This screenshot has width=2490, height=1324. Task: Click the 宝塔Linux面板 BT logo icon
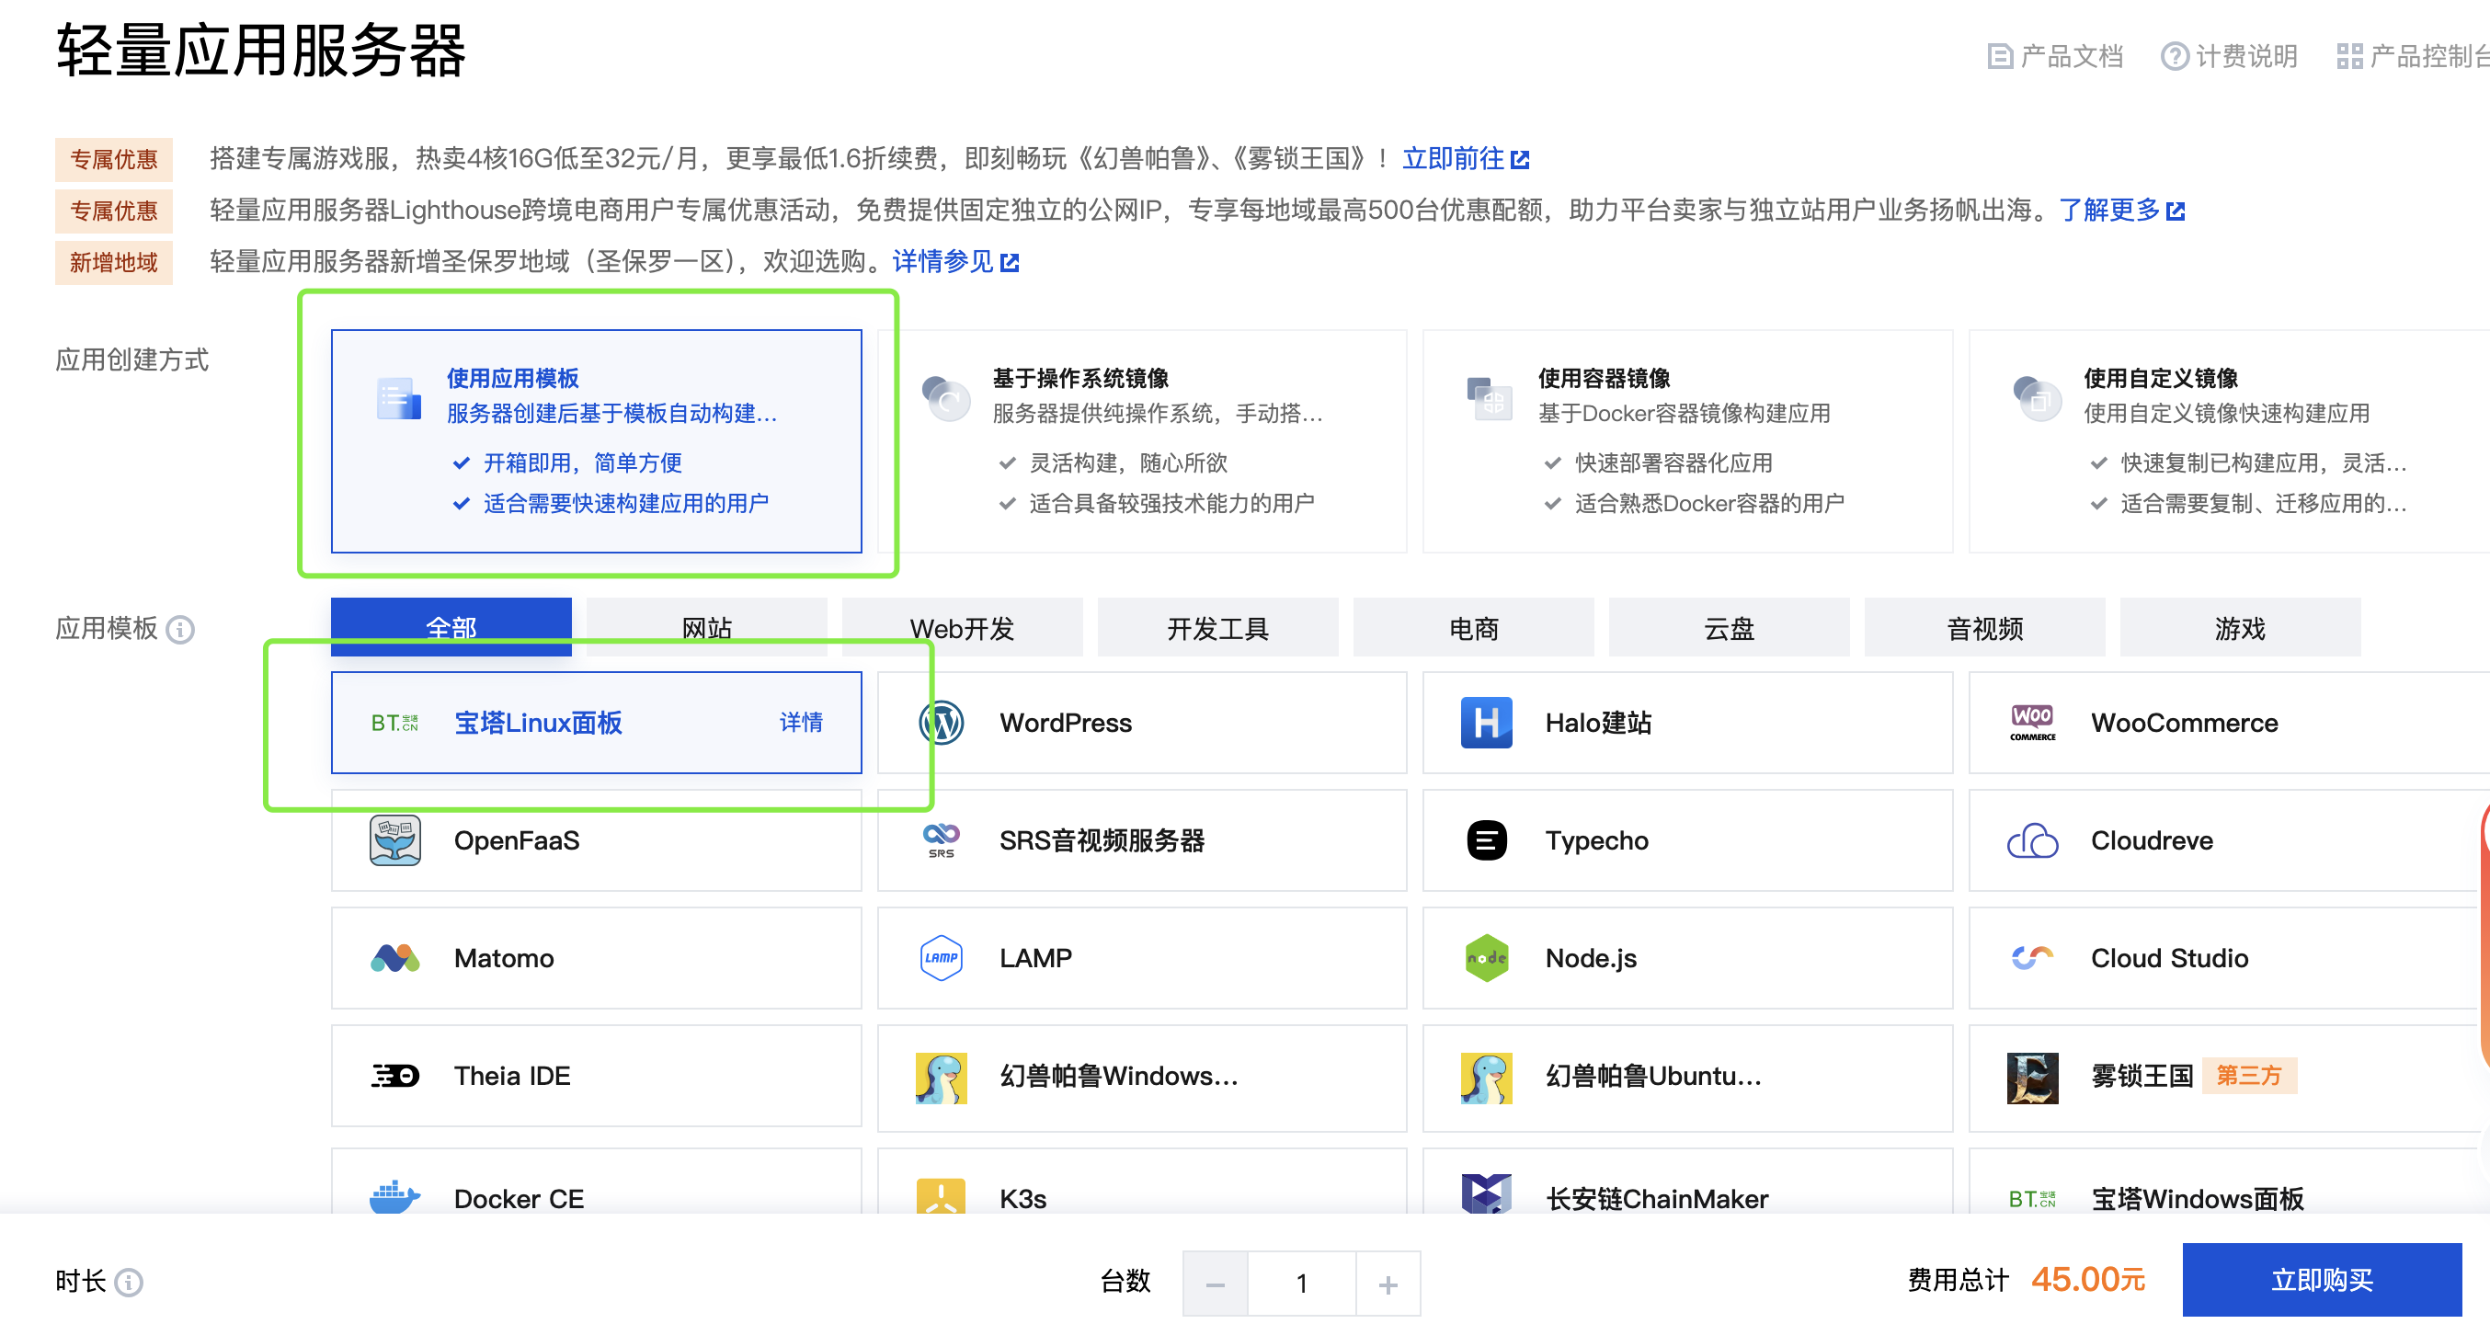pyautogui.click(x=394, y=723)
